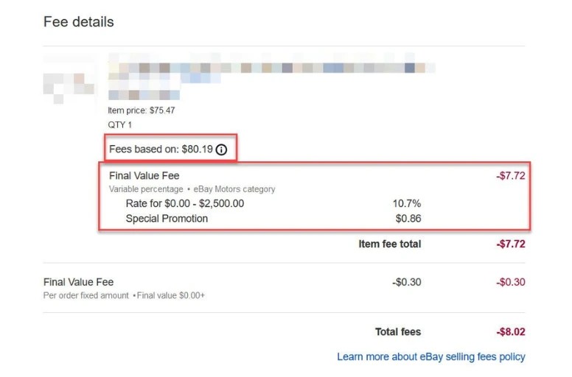Click the Fees based on $80.19 text
572x377 pixels.
point(161,149)
